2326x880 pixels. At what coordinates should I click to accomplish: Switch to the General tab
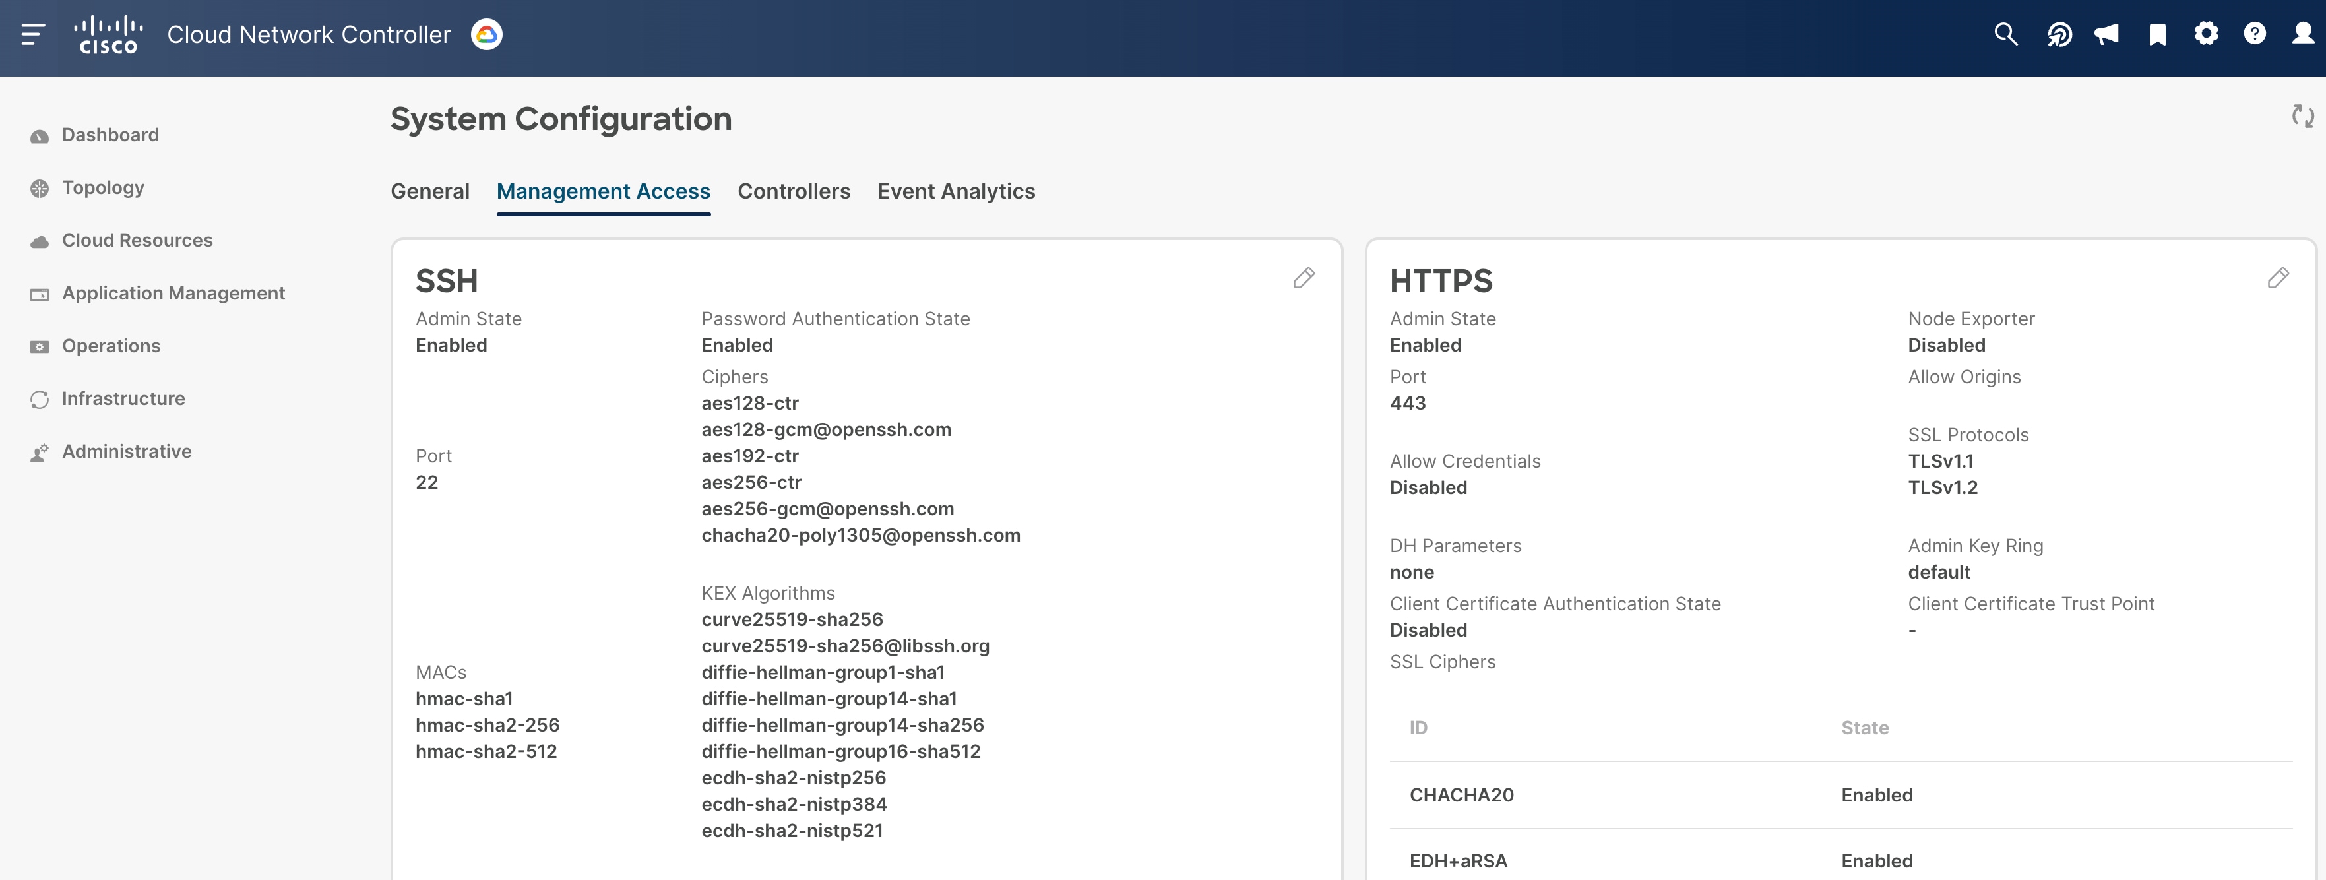430,191
